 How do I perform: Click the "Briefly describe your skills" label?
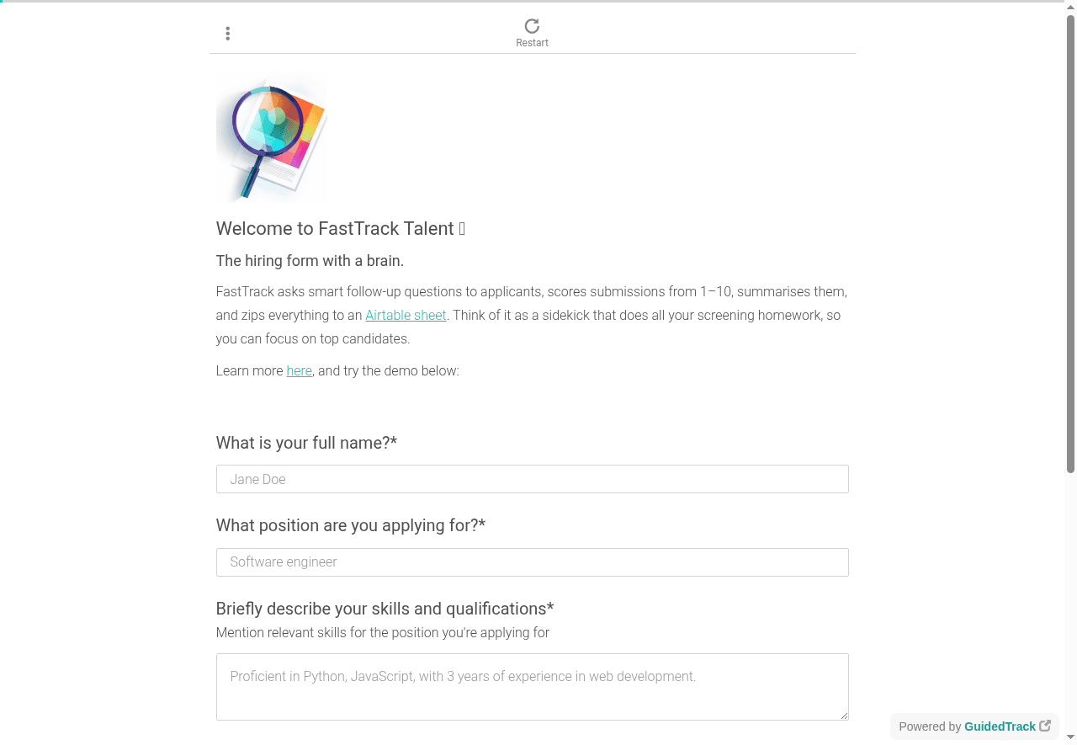tap(385, 609)
